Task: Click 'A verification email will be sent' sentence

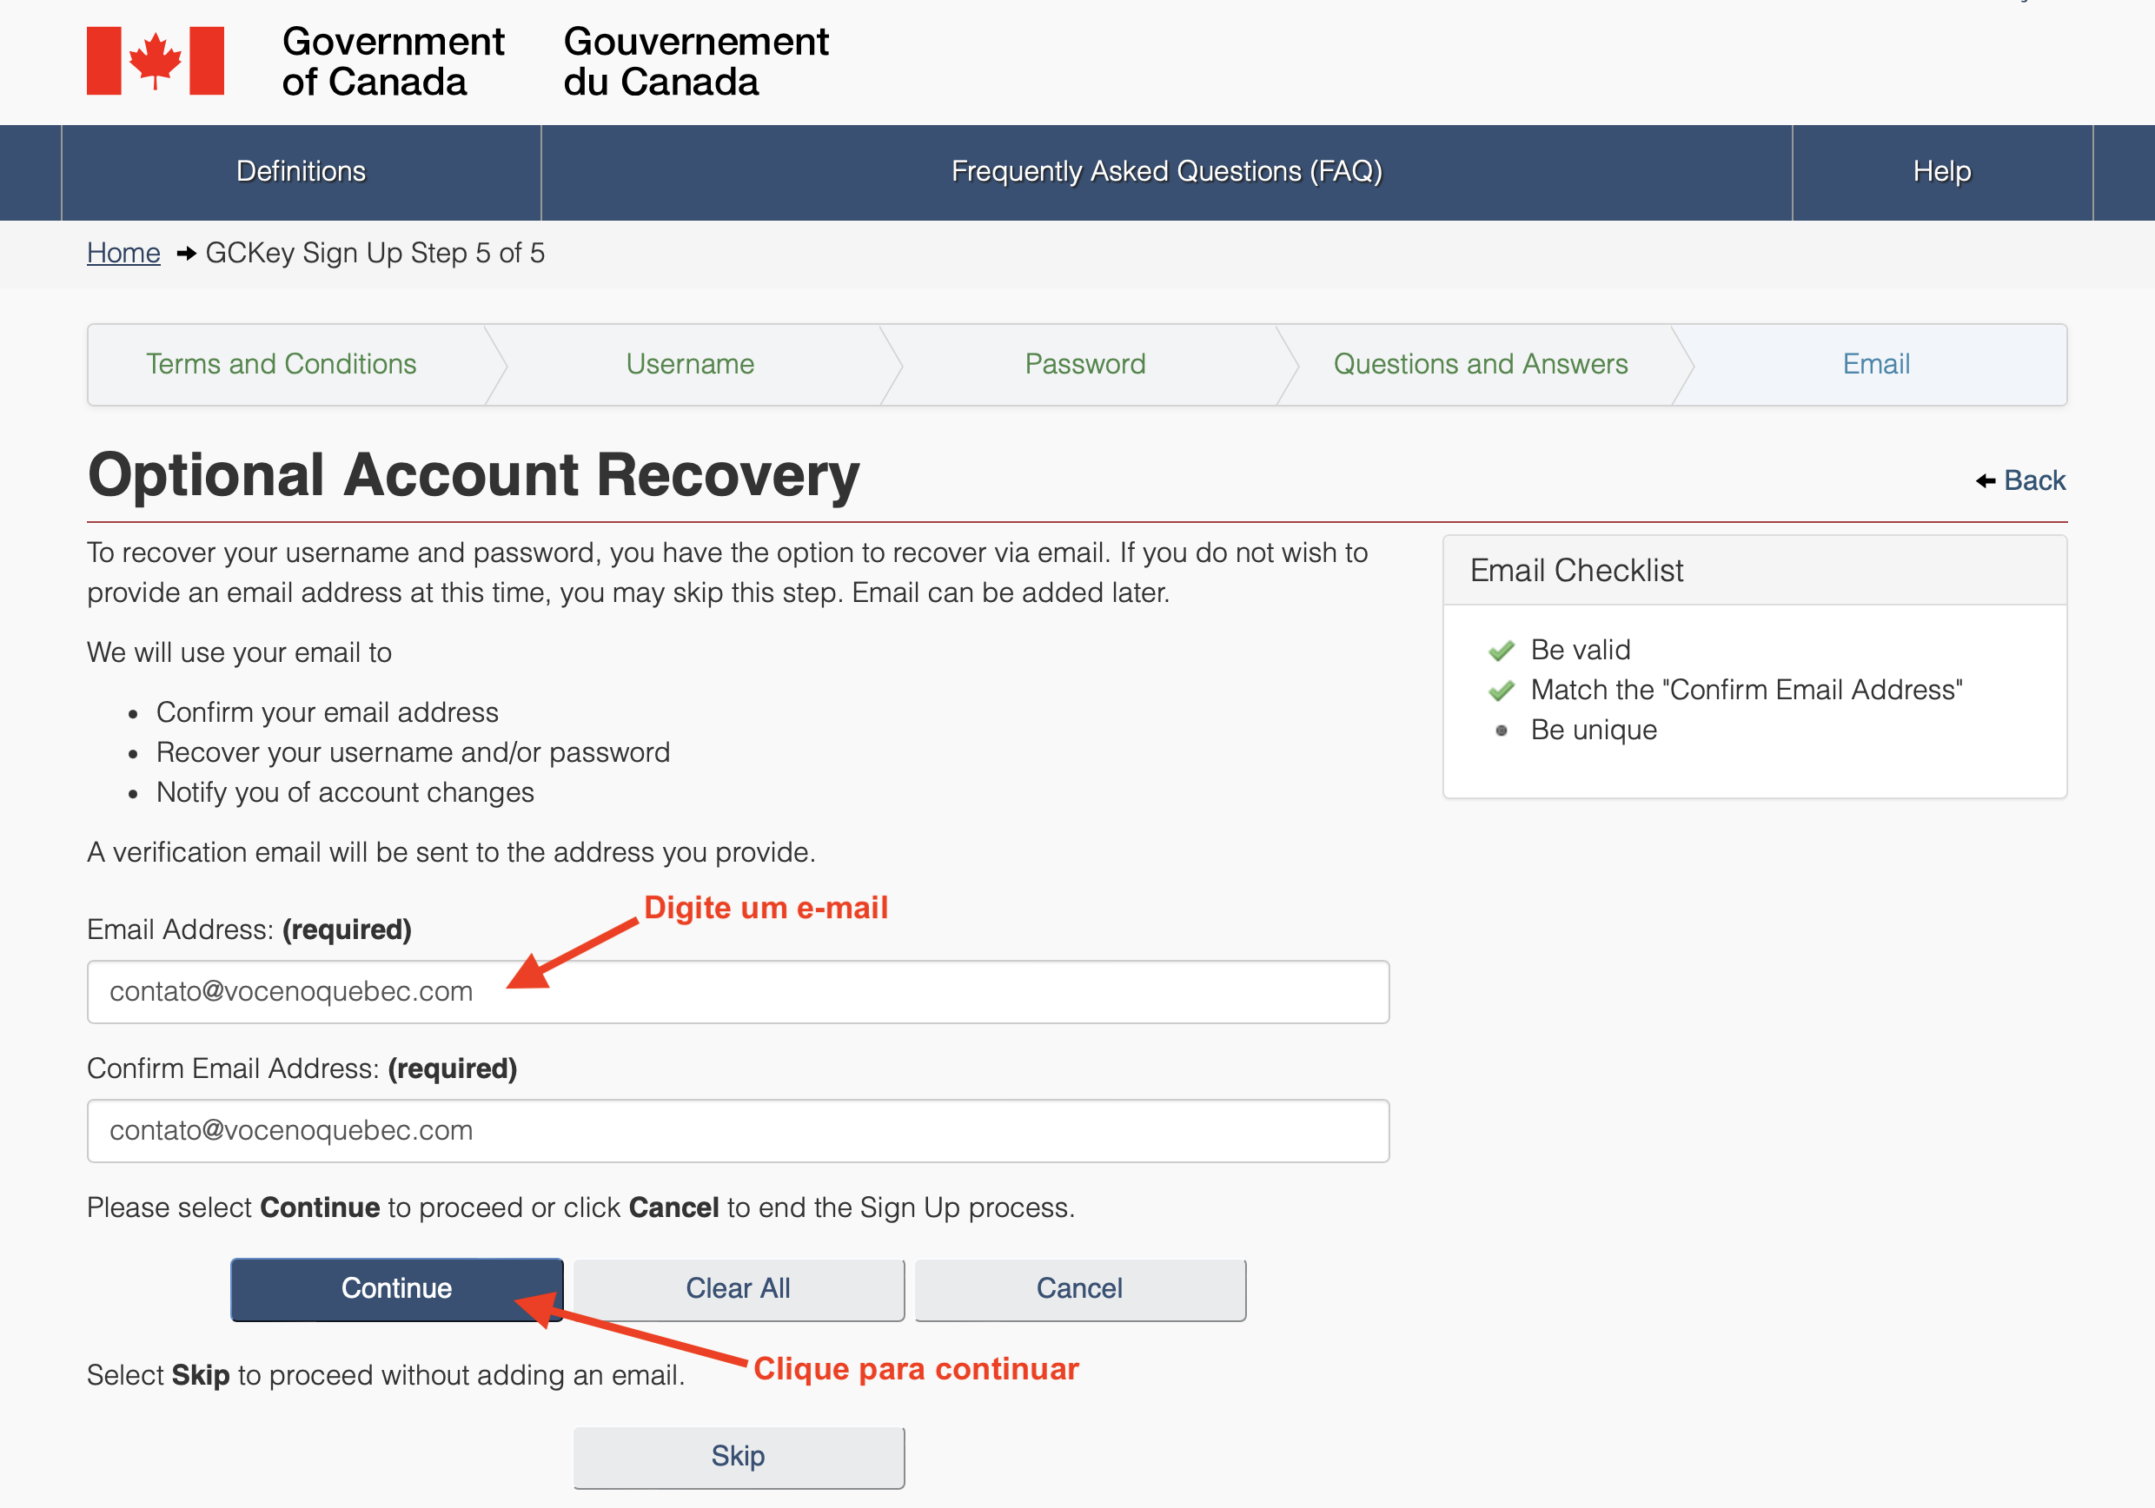Action: (450, 853)
